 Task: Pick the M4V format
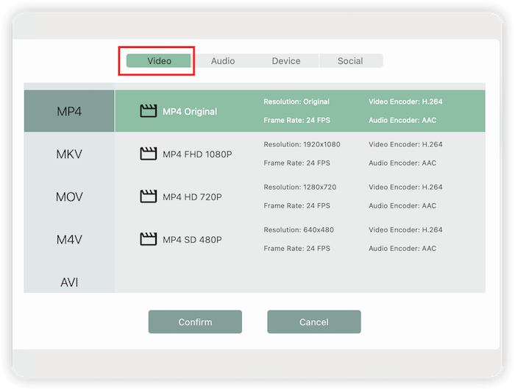click(x=69, y=240)
